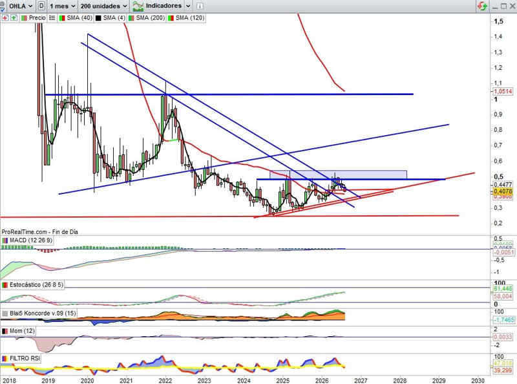This screenshot has width=517, height=384.
Task: Open the 1 mes timeframe dropdown
Action: click(x=62, y=6)
